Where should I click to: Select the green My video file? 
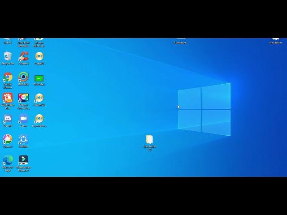click(39, 80)
